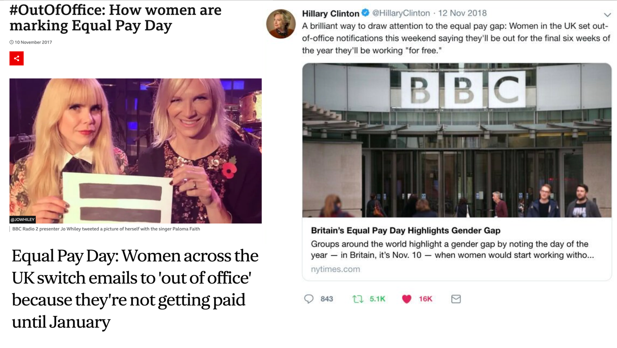Click the 12 Nov 2018 timestamp
The image size is (617, 348).
(462, 13)
